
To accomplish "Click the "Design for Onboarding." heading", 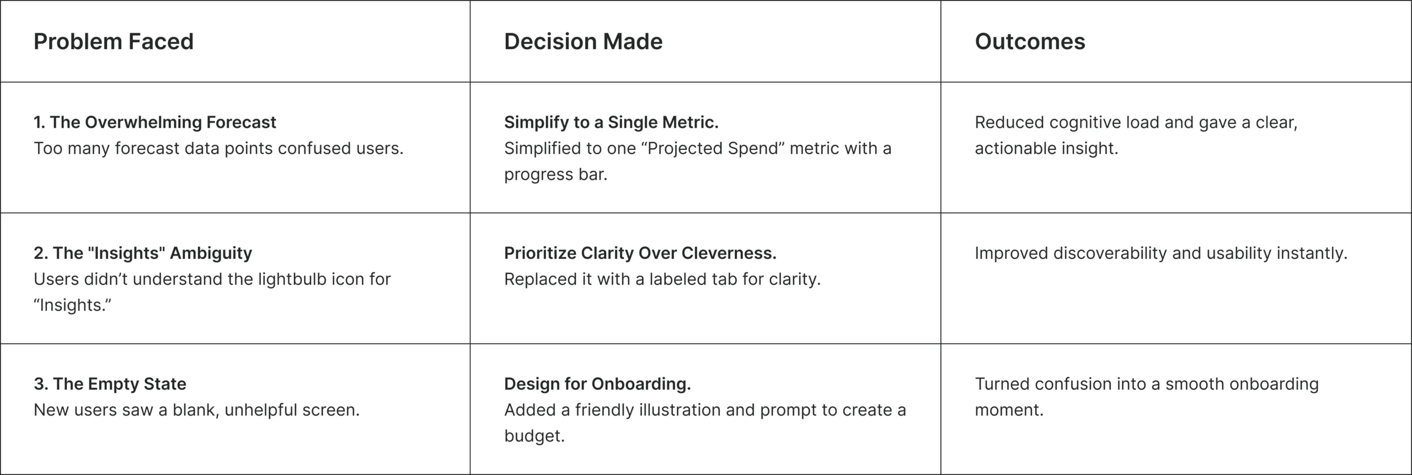I will point(597,384).
